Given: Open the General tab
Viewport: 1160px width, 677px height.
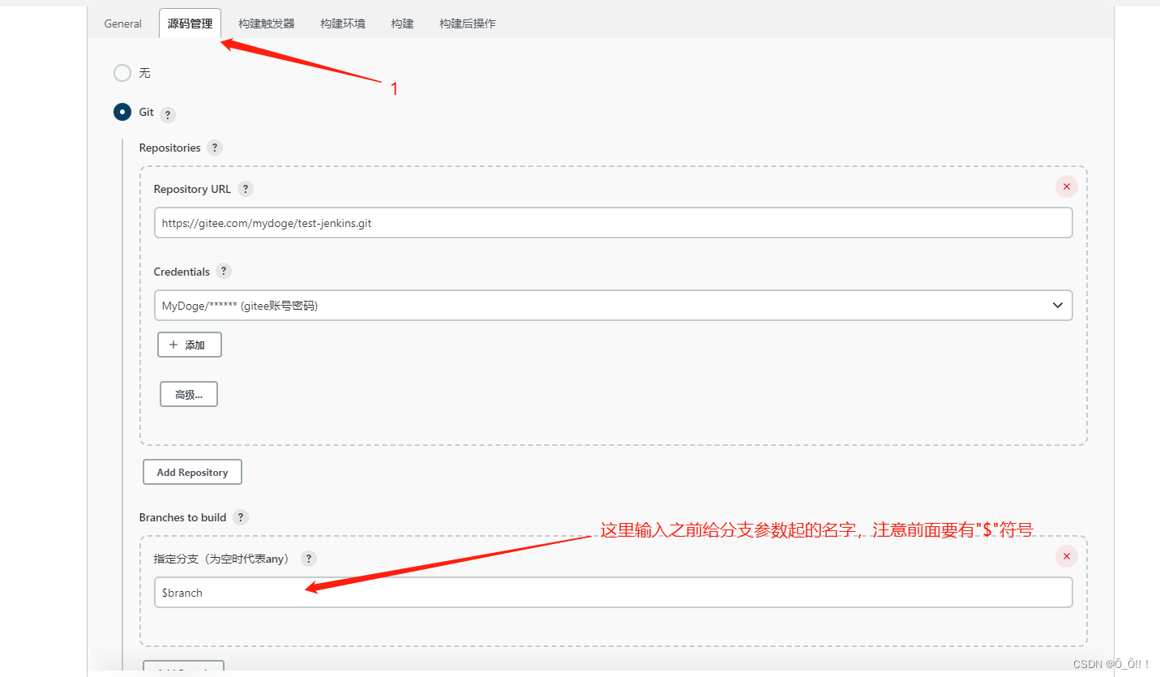Looking at the screenshot, I should click(122, 24).
